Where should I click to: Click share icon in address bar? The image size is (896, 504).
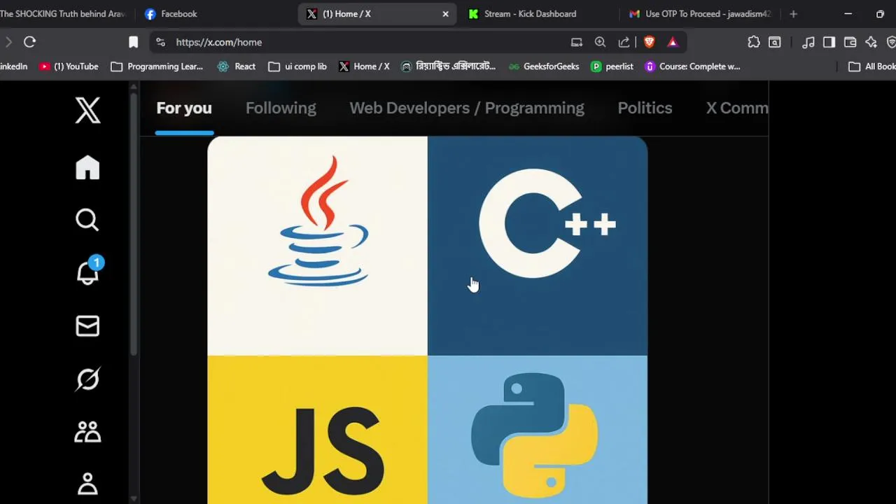click(x=624, y=42)
